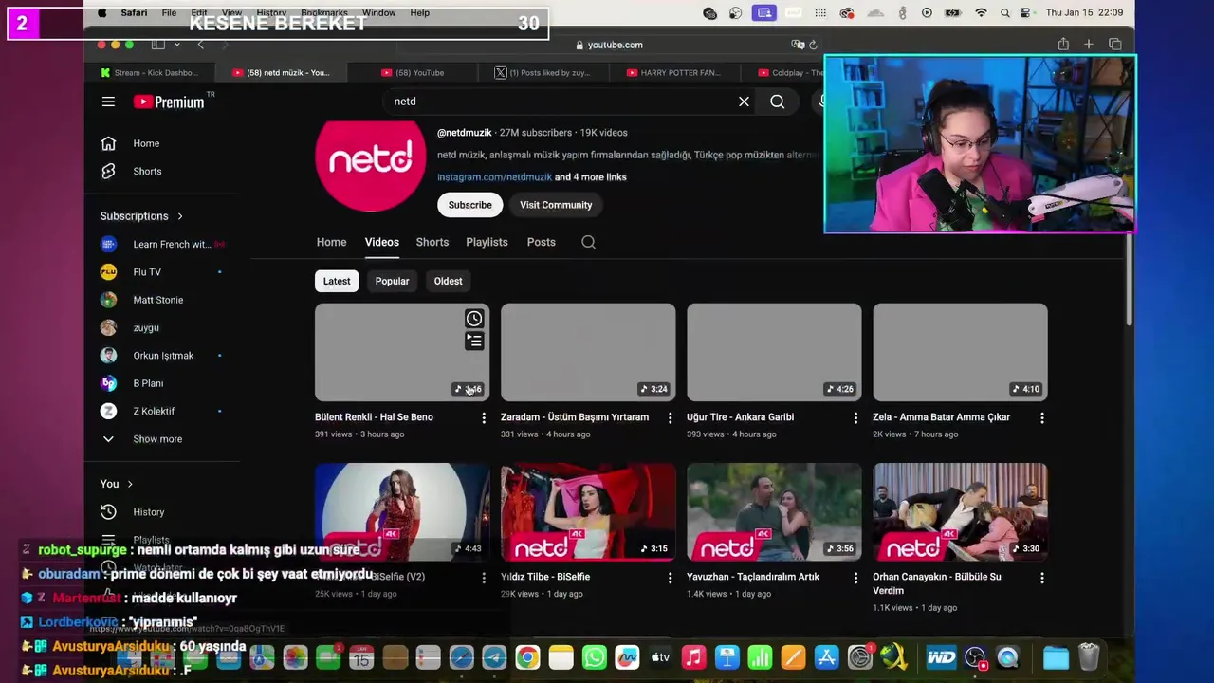The width and height of the screenshot is (1214, 683).
Task: Click the Visit Community button
Action: pyautogui.click(x=556, y=205)
